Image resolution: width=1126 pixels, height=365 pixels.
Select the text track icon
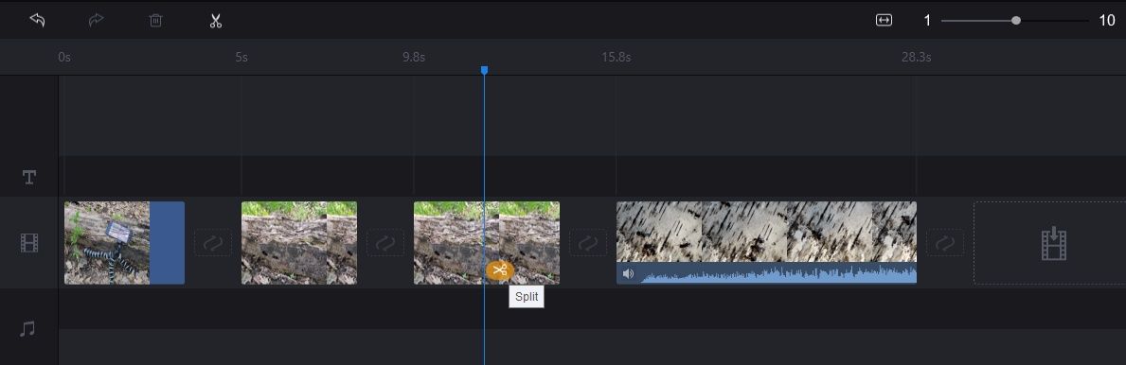[x=29, y=177]
